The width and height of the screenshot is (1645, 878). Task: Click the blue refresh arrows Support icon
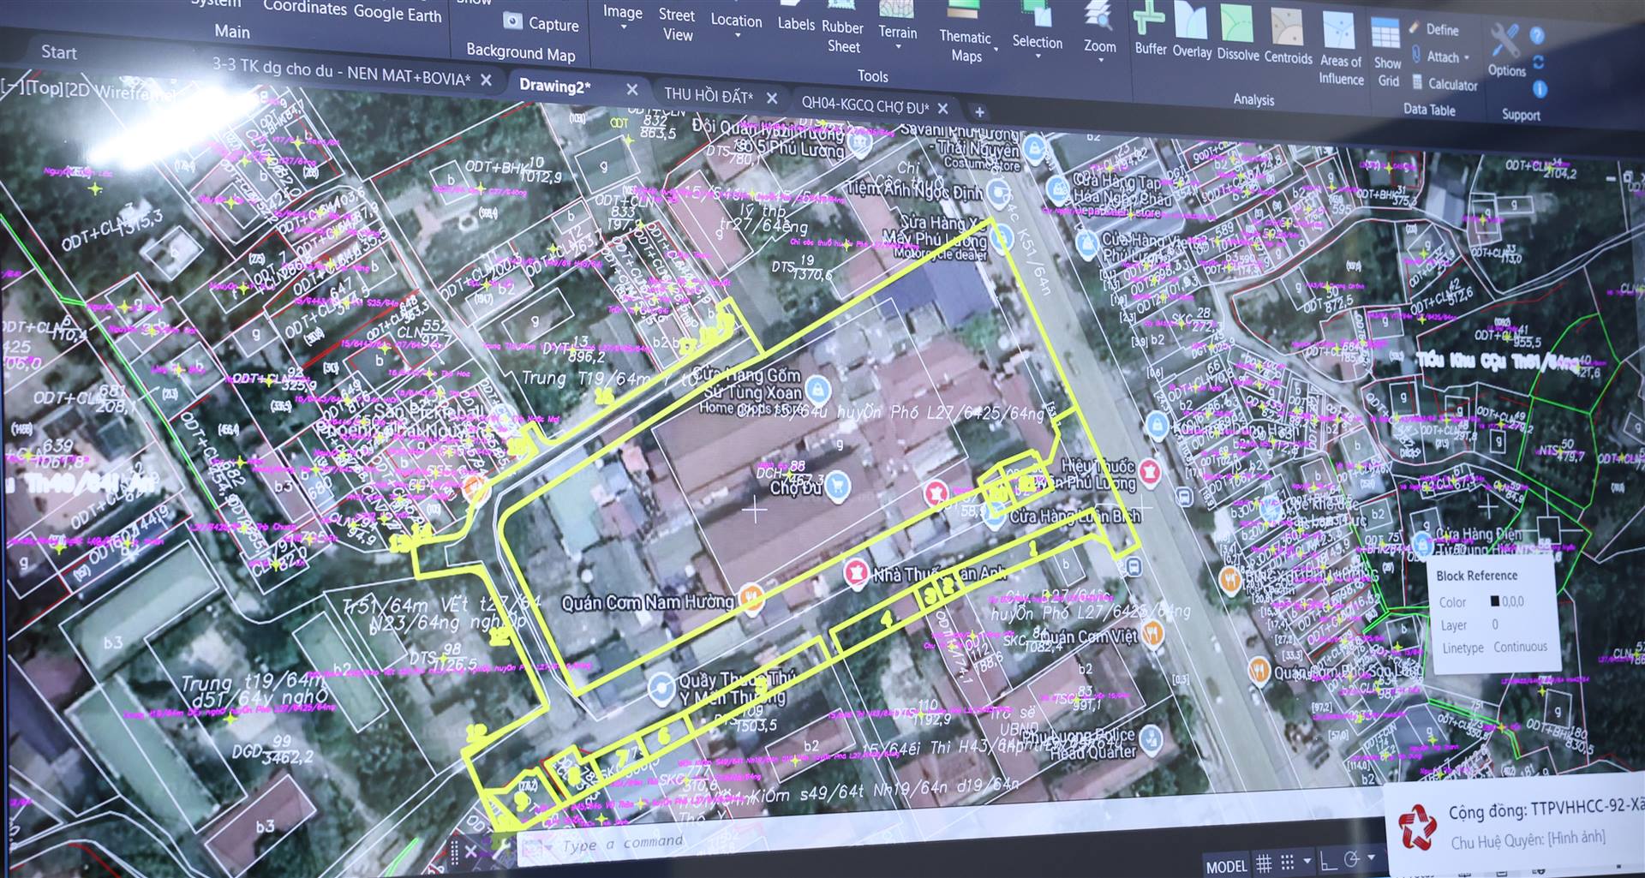click(1539, 62)
